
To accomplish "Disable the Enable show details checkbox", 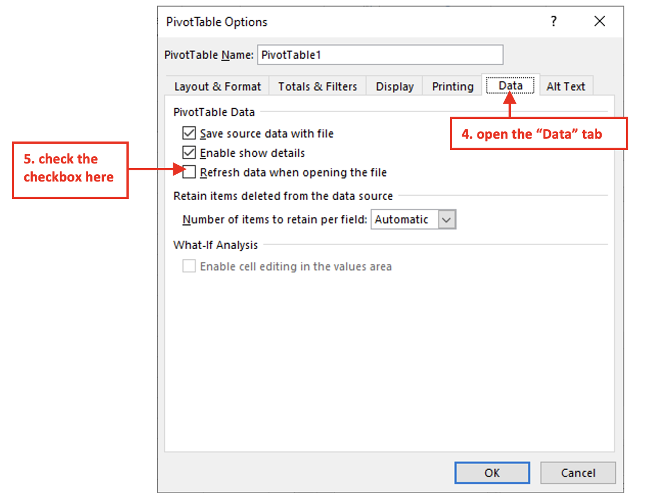I will 189,153.
